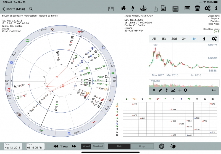Viewport: 221px width, 154px height.
Task: Select the 3m price range tab
Action: 184,39
